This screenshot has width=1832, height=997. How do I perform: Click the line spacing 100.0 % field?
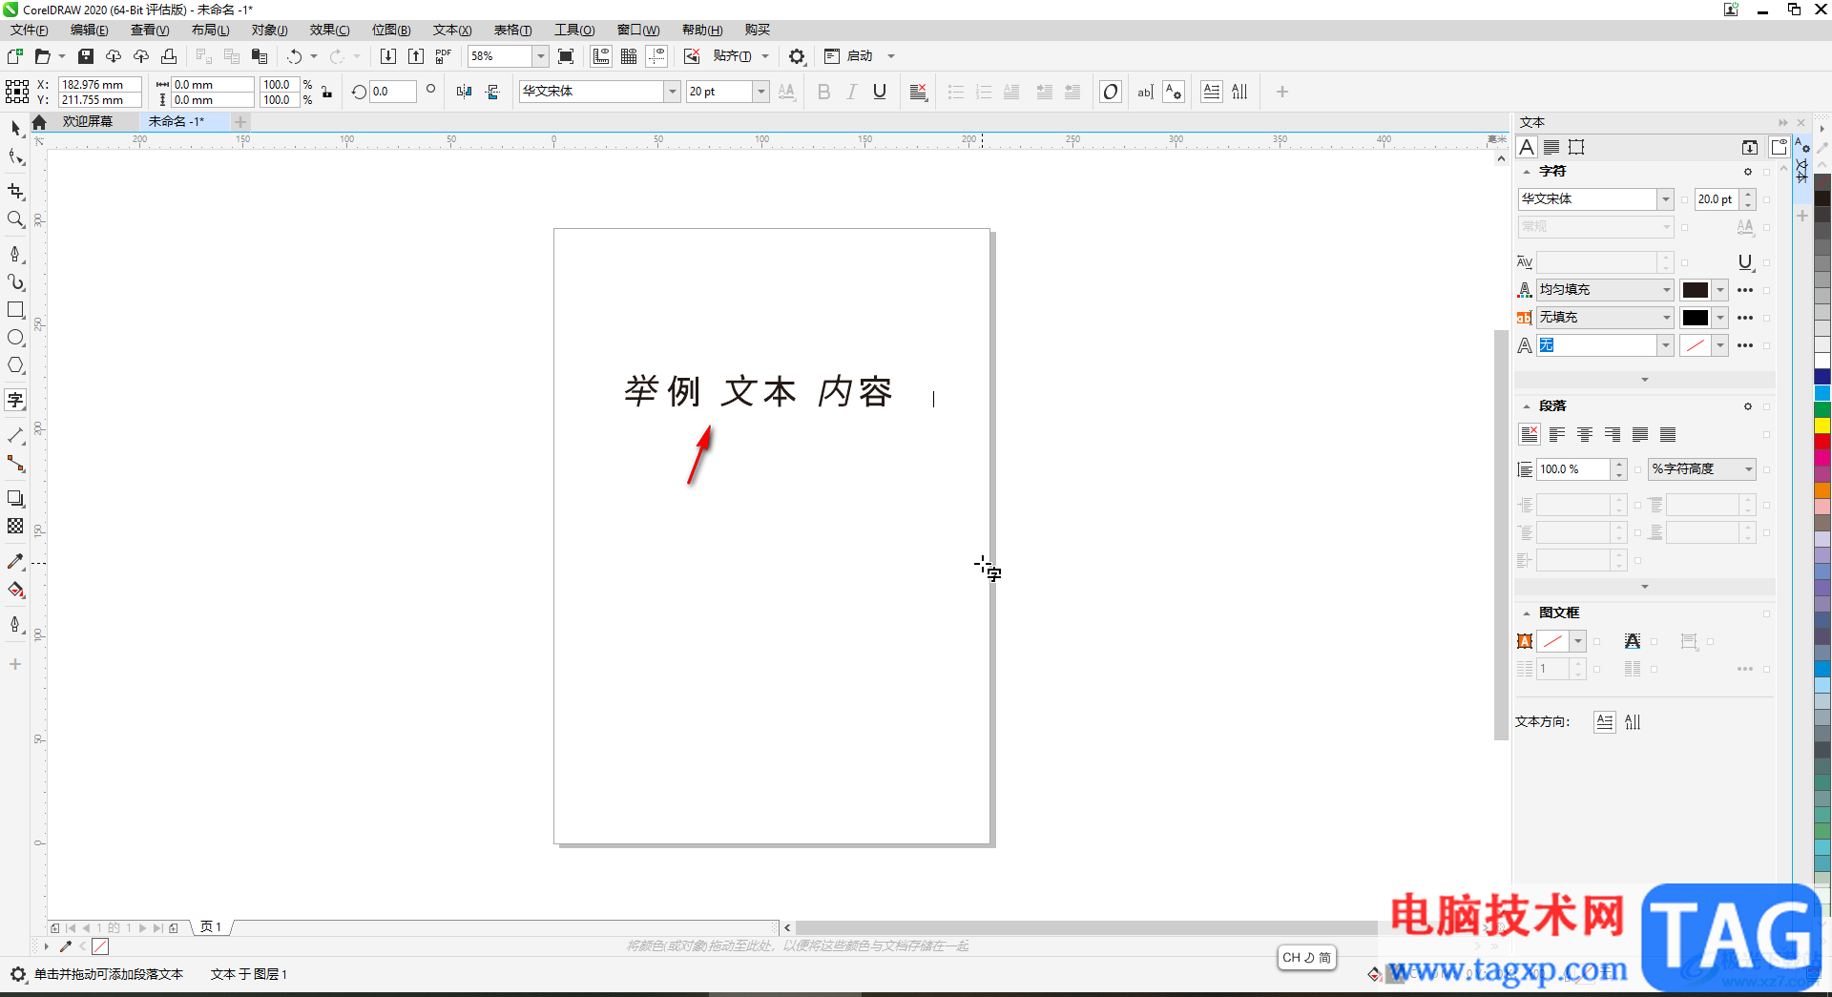click(x=1573, y=469)
